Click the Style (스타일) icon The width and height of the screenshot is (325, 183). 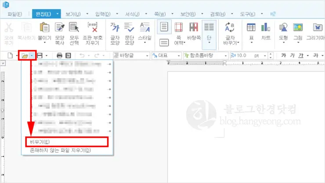[144, 27]
